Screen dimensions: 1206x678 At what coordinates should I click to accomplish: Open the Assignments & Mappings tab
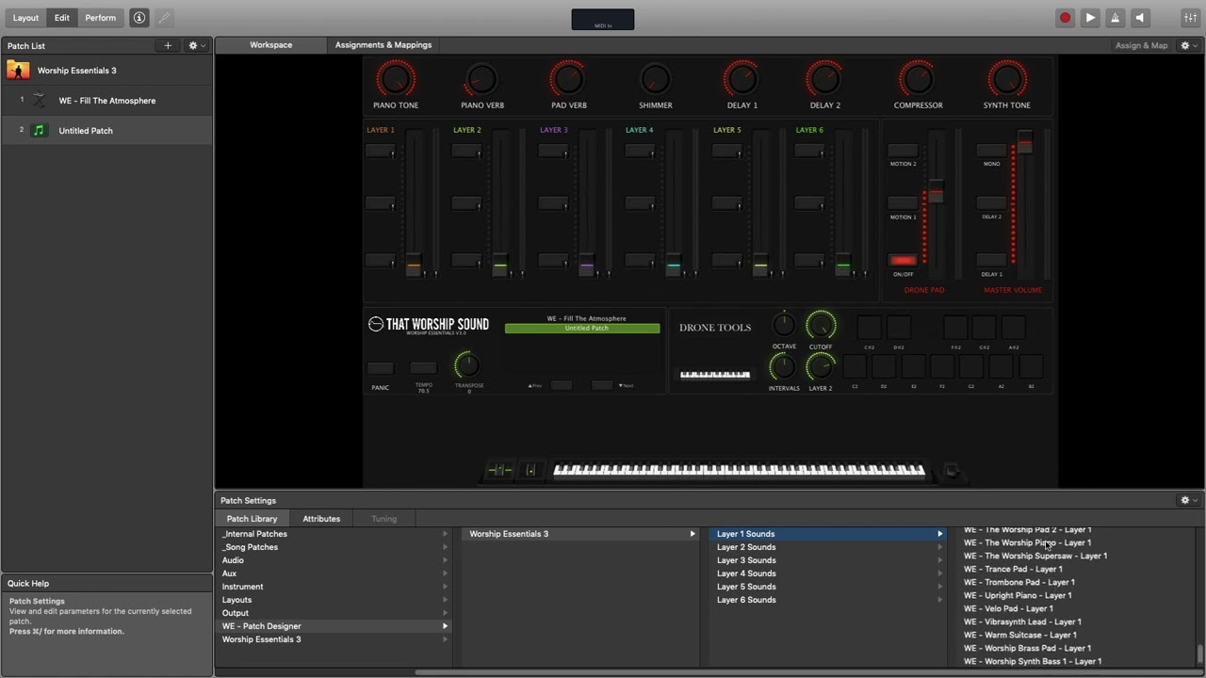pyautogui.click(x=383, y=45)
